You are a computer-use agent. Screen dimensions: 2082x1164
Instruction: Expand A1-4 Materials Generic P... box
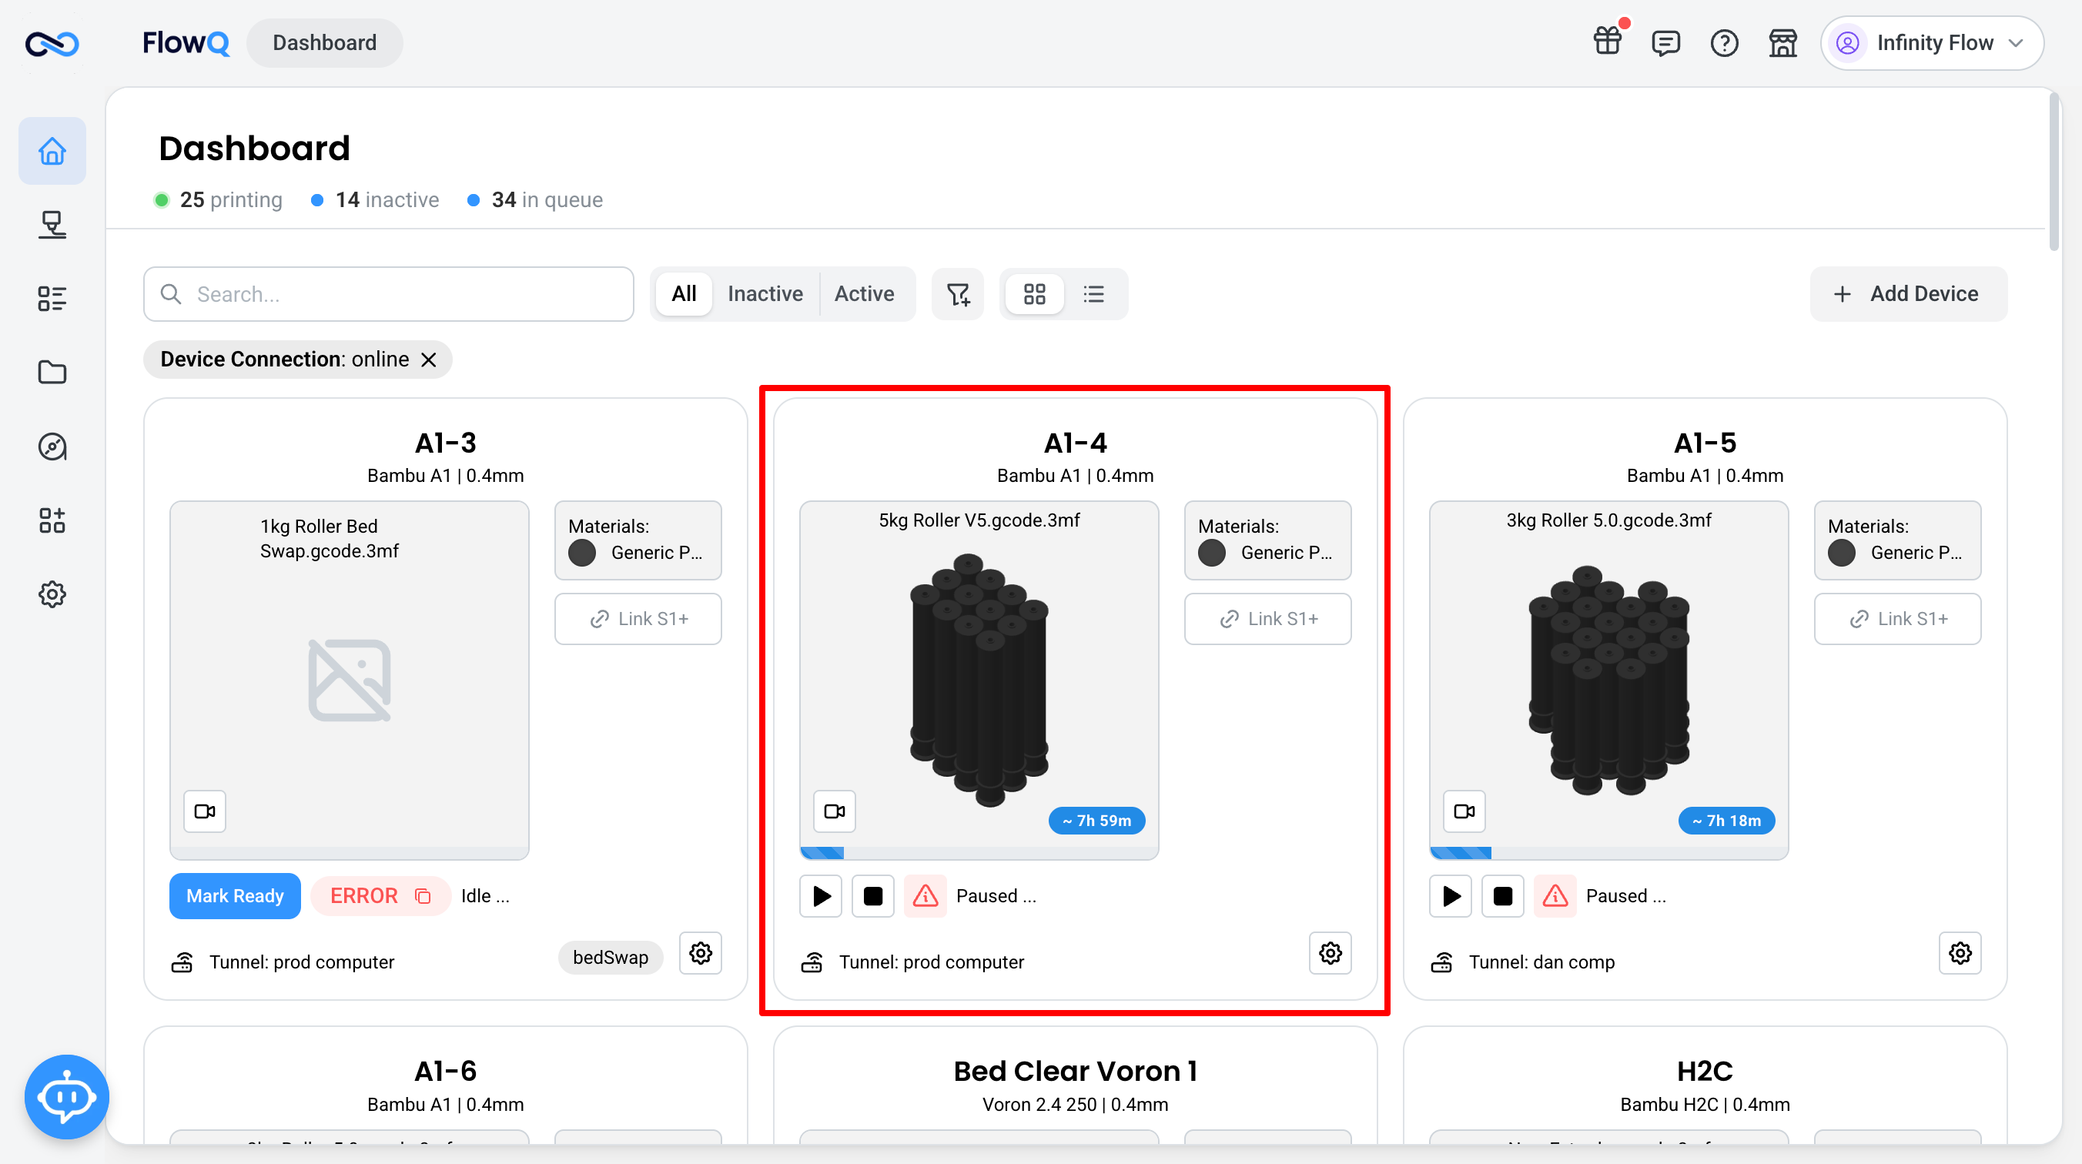pyautogui.click(x=1267, y=540)
